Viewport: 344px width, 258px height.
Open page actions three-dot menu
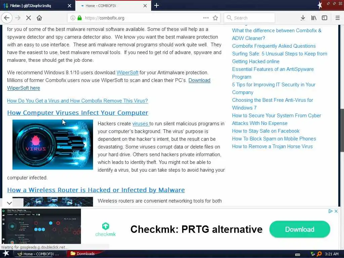(206, 18)
